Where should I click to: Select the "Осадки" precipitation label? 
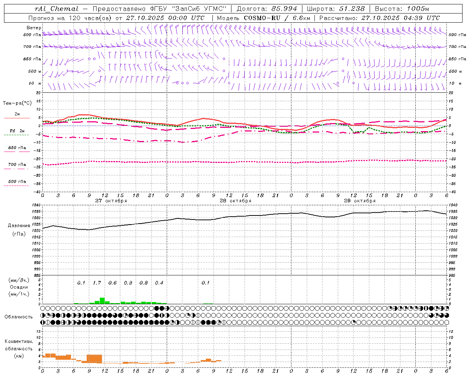tap(19, 287)
